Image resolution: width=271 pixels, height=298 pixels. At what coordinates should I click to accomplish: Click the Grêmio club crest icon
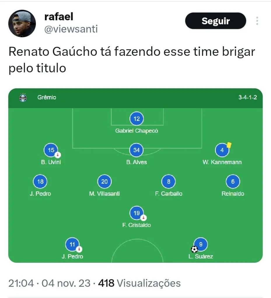pos(23,97)
